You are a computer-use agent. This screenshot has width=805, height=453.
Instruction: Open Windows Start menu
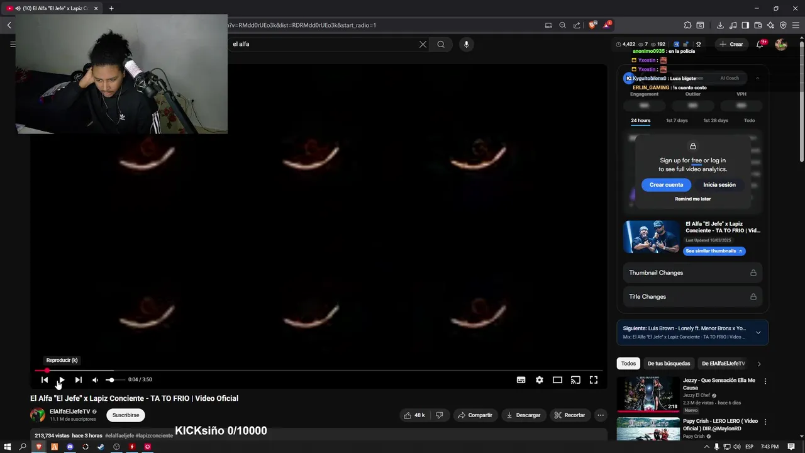(8, 447)
